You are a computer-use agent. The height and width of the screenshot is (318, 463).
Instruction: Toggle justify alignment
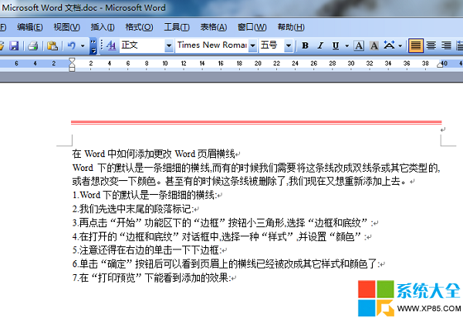click(416, 45)
